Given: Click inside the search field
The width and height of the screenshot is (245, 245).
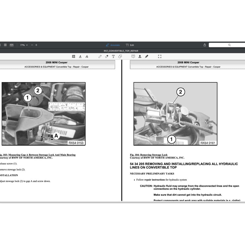Looking at the screenshot, I should tap(227, 45).
